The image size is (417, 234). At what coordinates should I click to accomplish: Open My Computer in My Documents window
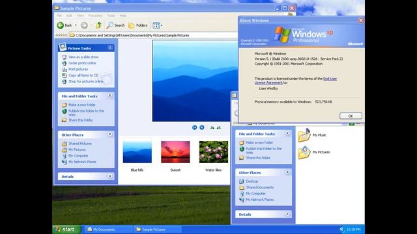255,194
